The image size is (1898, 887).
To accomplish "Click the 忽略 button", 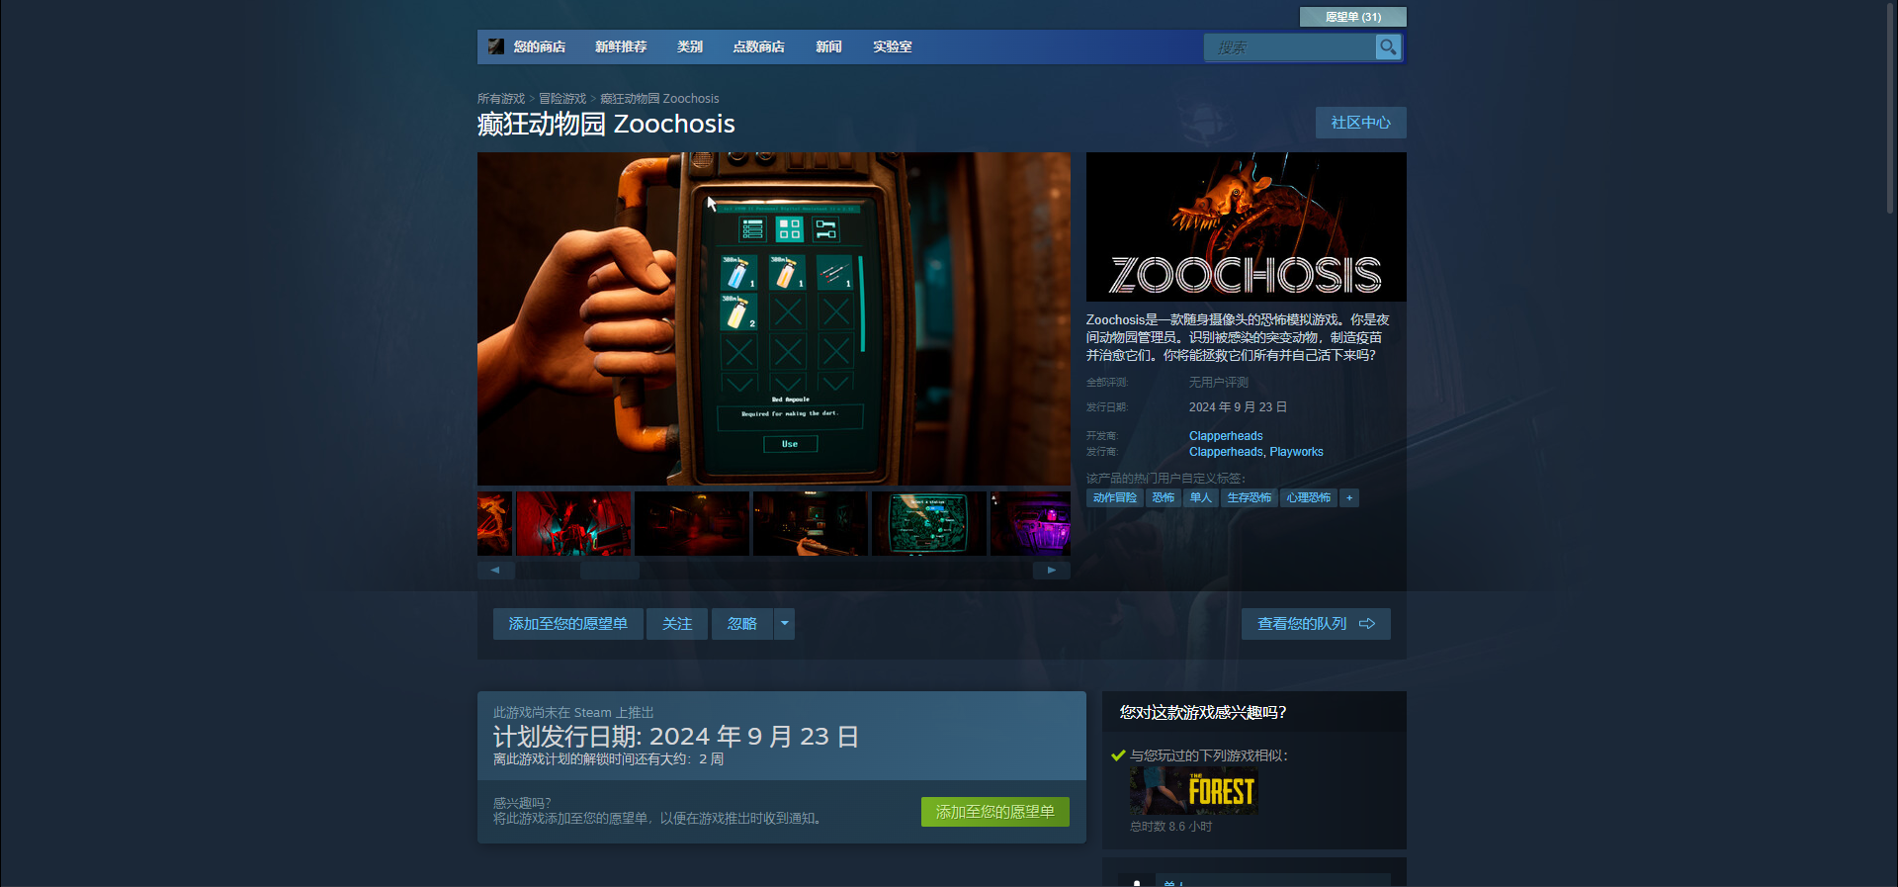I will [x=742, y=624].
